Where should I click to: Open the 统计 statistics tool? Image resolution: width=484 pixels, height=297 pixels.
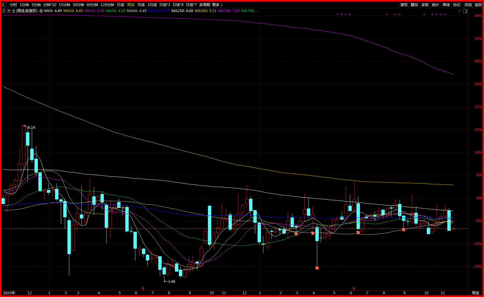(436, 5)
